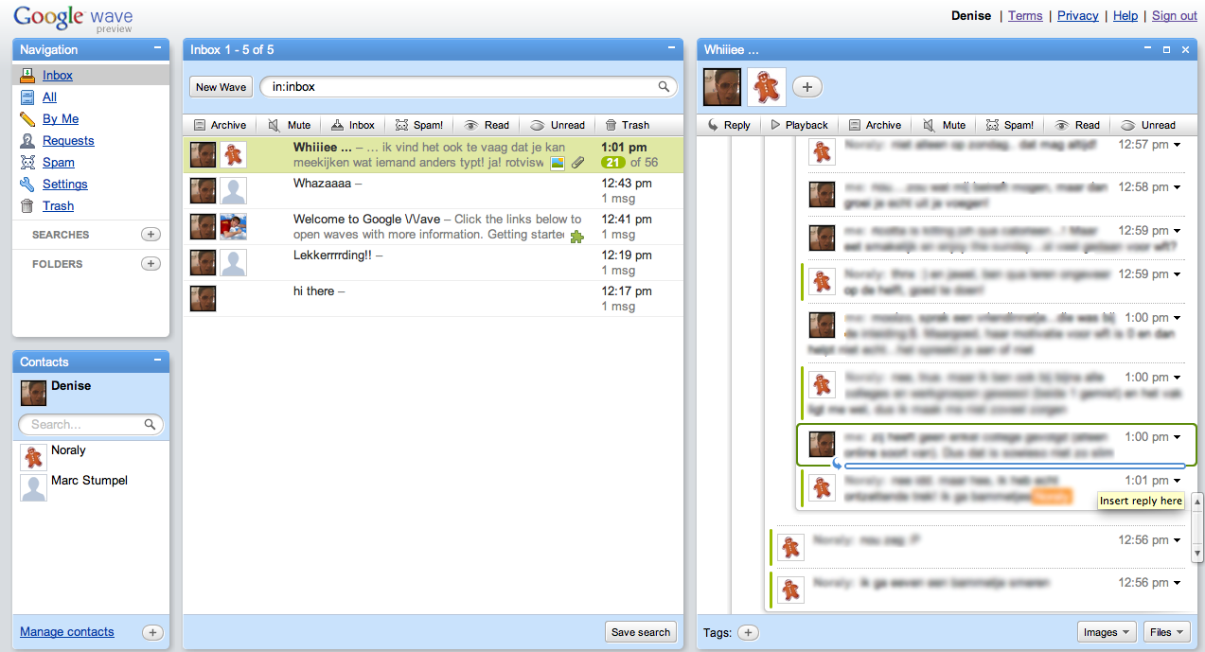This screenshot has height=652, width=1205.
Task: Click the search magnifier in inbox search
Action: pos(665,87)
